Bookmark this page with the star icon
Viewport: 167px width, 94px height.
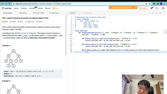coord(150,4)
